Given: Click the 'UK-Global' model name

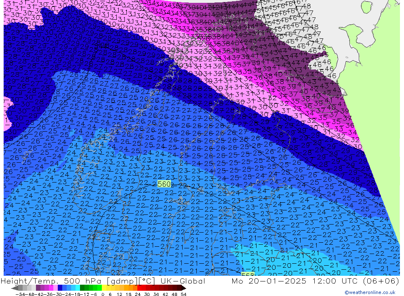Looking at the screenshot, I should coord(183,281).
